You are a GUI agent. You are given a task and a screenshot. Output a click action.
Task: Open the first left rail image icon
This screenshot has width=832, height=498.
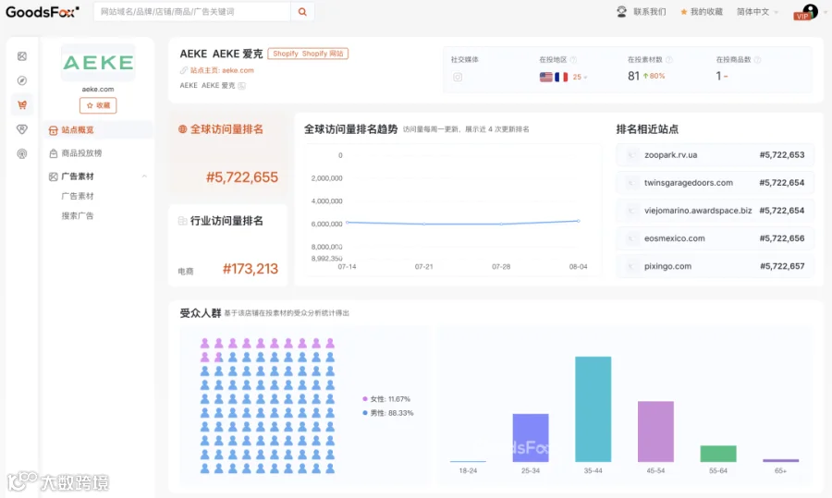pos(22,56)
